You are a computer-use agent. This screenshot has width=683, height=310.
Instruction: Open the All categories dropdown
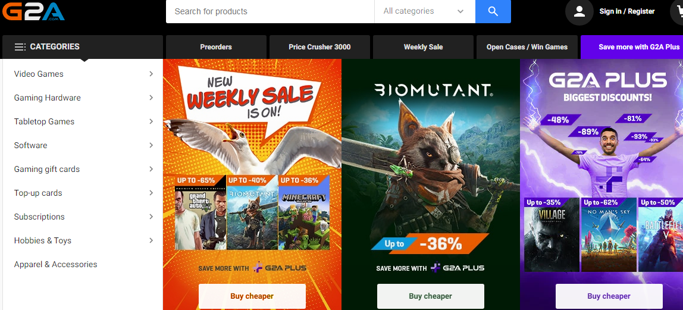pos(425,11)
